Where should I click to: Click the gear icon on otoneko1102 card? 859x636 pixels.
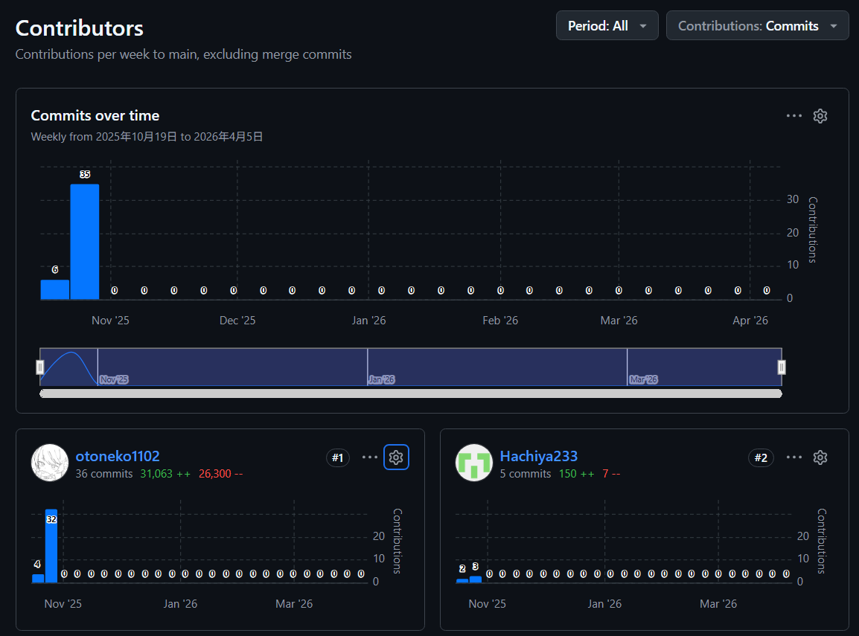coord(396,457)
